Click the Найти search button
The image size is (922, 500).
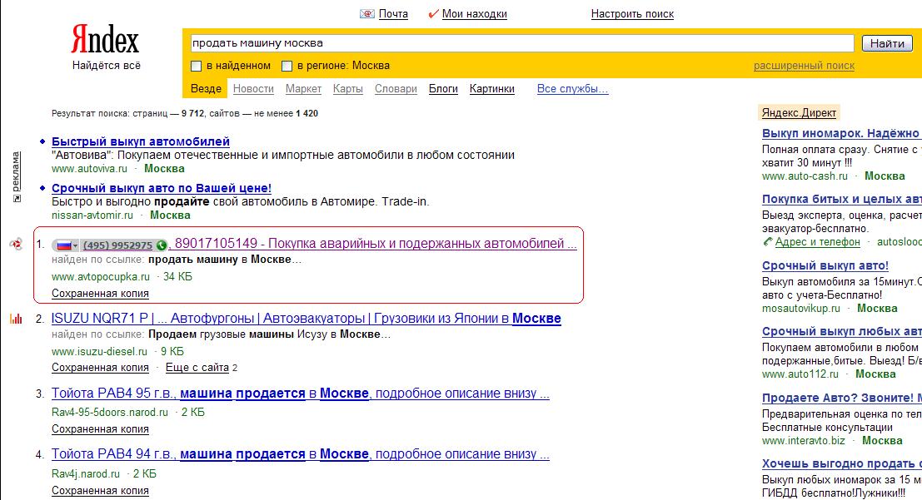(887, 43)
